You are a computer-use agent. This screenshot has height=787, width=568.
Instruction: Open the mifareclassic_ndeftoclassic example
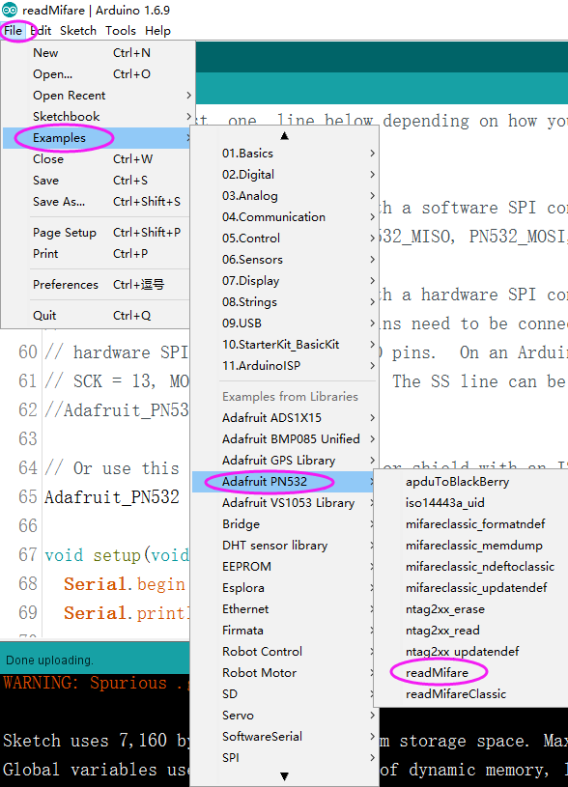pyautogui.click(x=471, y=566)
